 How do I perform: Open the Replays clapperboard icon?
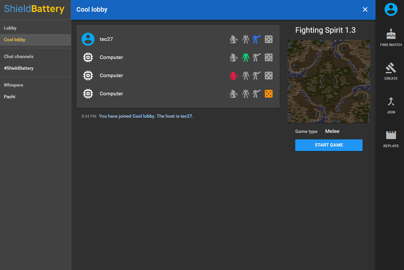(x=390, y=139)
